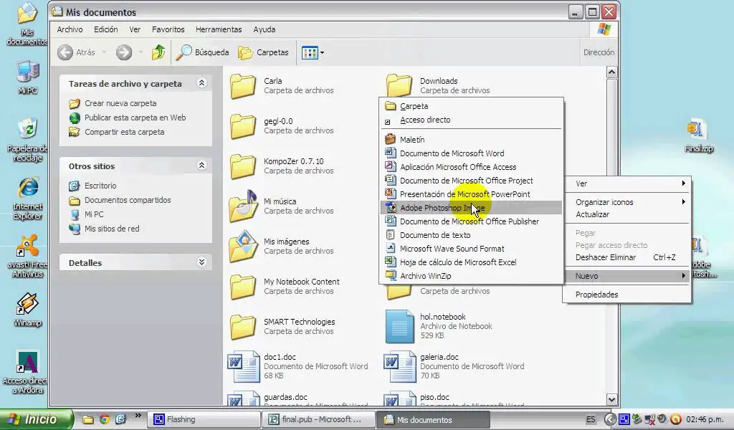Open the Archivo menu

point(70,29)
